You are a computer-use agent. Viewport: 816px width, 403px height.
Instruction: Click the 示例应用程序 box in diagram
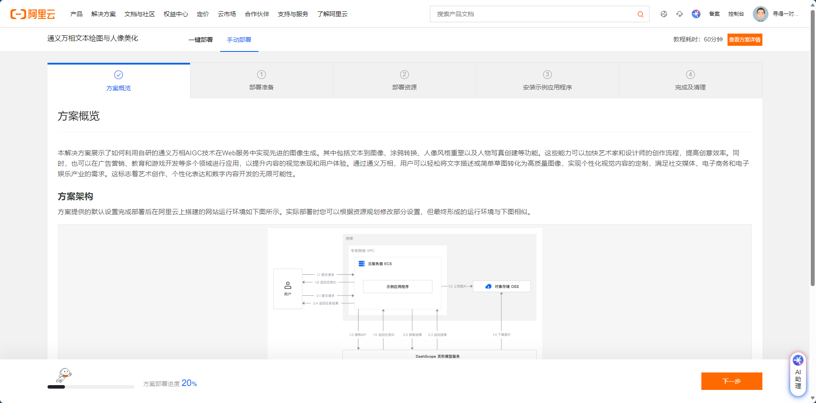(x=398, y=287)
